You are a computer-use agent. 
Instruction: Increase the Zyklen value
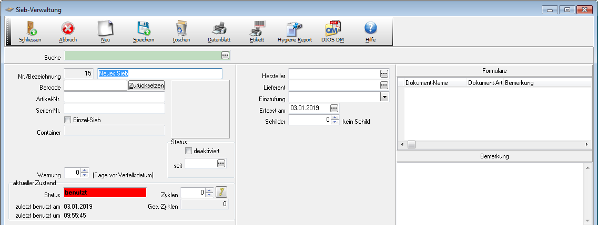click(x=209, y=190)
